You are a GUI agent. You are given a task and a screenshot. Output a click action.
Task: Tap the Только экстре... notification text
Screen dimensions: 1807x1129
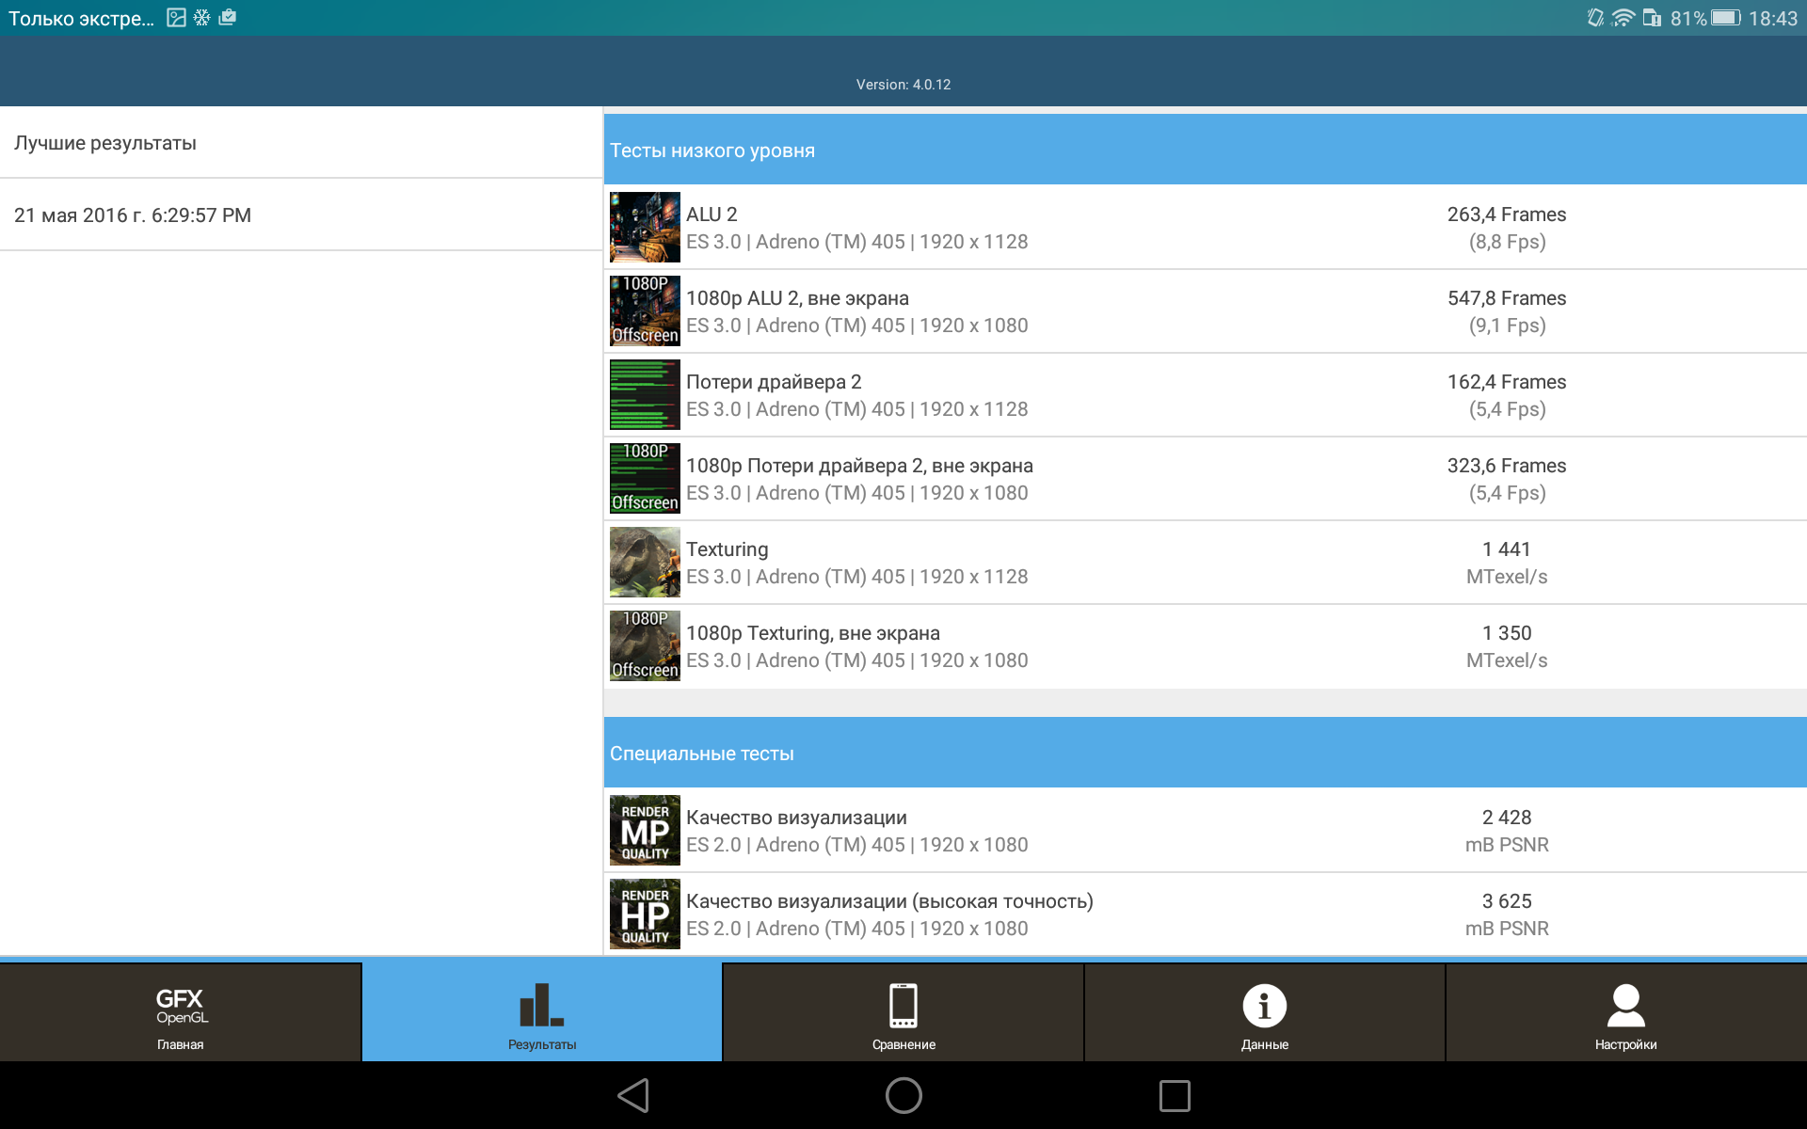point(81,19)
